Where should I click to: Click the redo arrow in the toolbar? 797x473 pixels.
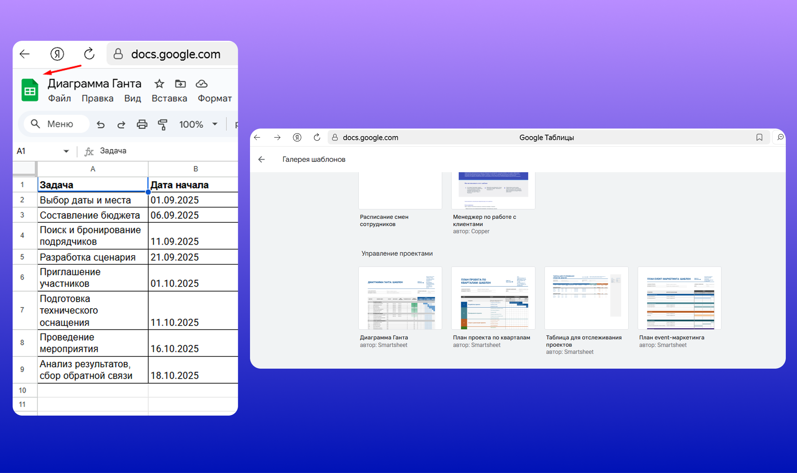click(121, 125)
